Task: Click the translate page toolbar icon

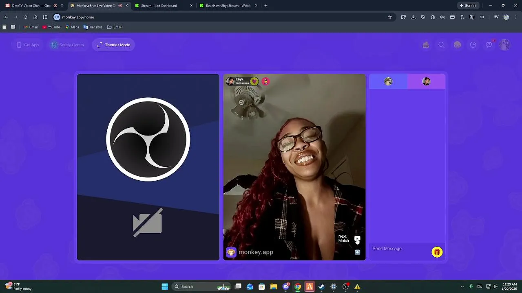Action: (472, 17)
